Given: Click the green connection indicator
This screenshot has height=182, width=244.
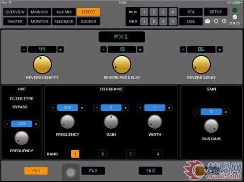Looking at the screenshot, I should coord(235,10).
